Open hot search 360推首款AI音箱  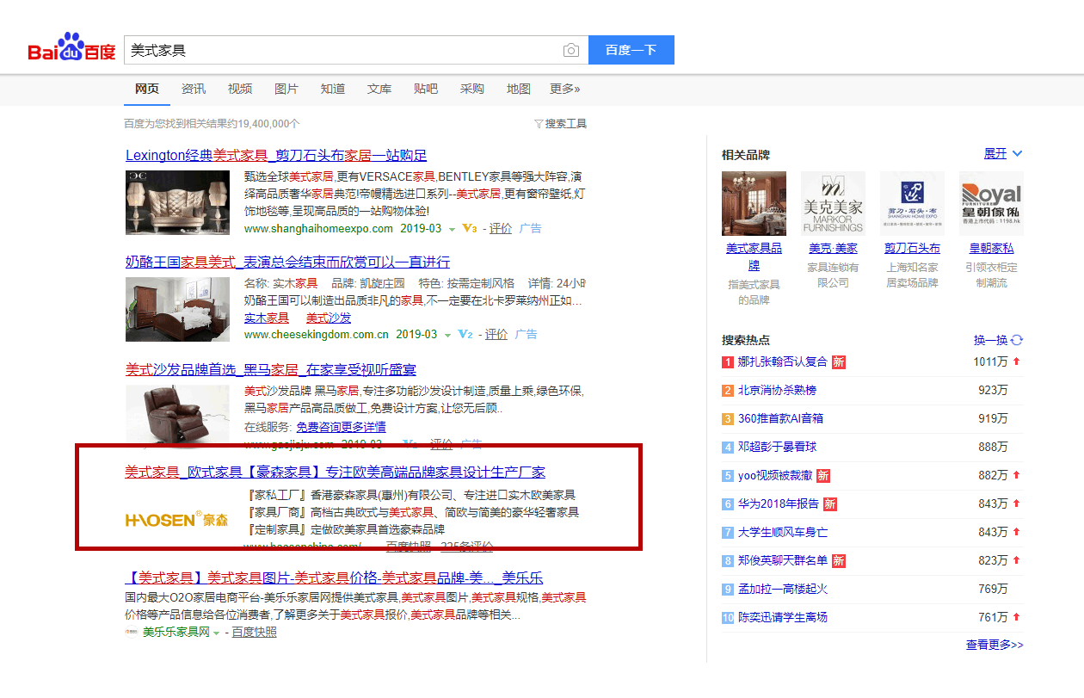point(780,418)
